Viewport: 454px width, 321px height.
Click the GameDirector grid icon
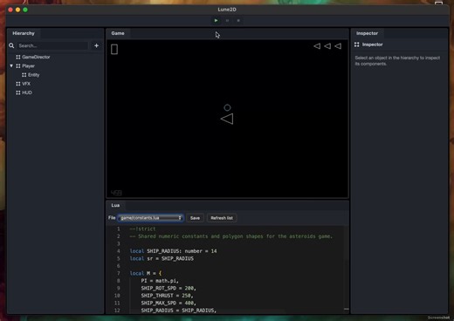coord(18,57)
